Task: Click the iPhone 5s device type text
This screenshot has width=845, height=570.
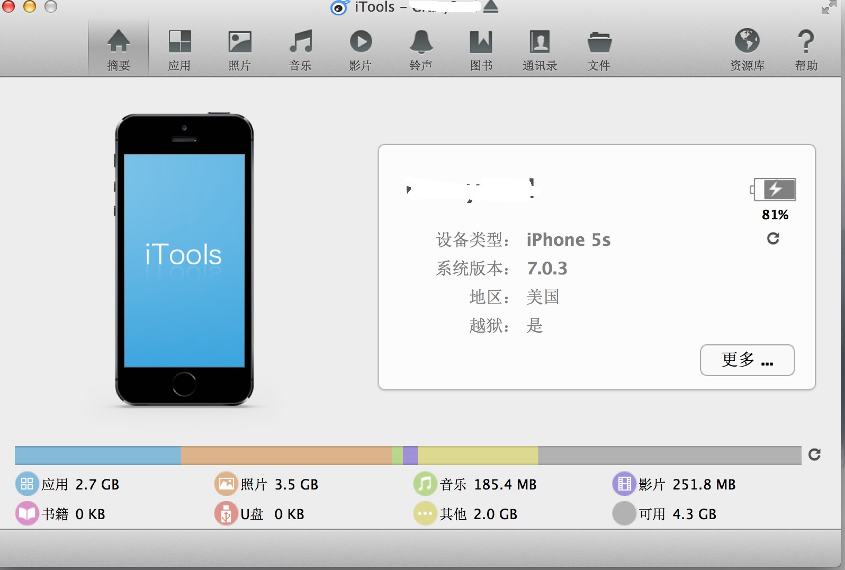Action: click(x=569, y=240)
